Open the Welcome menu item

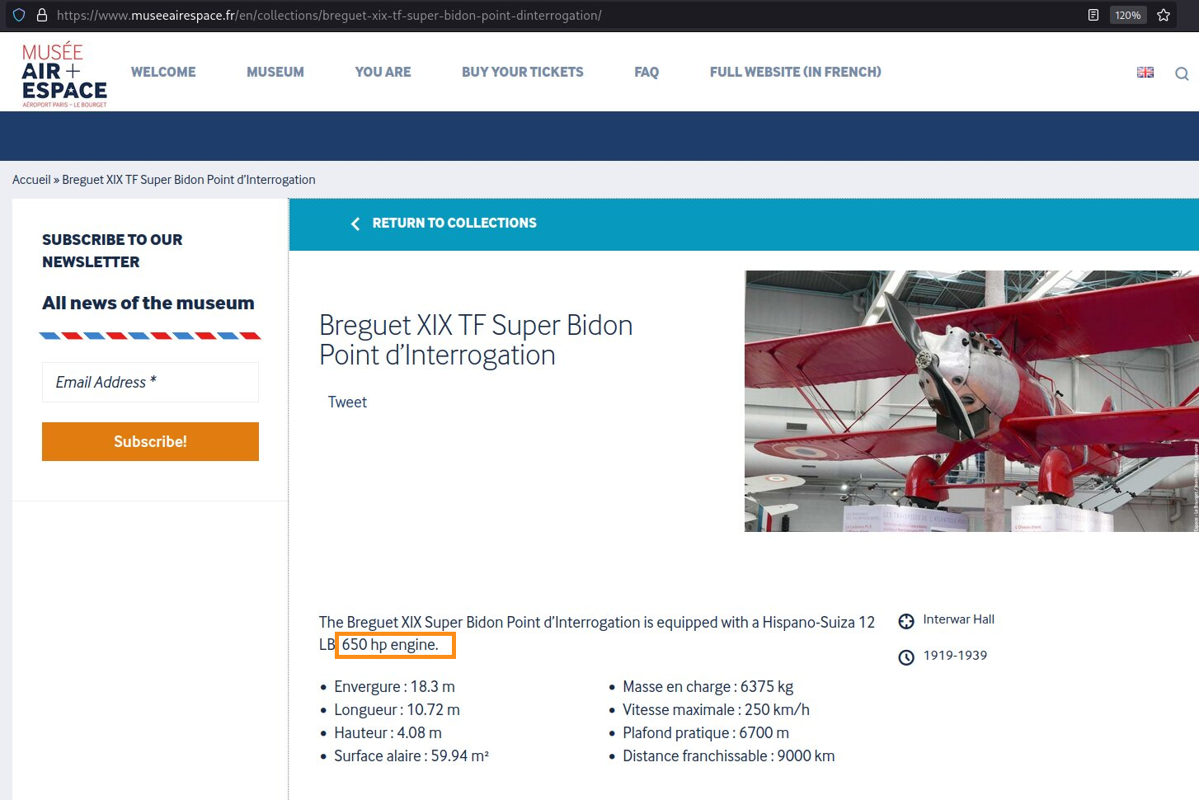coord(163,72)
